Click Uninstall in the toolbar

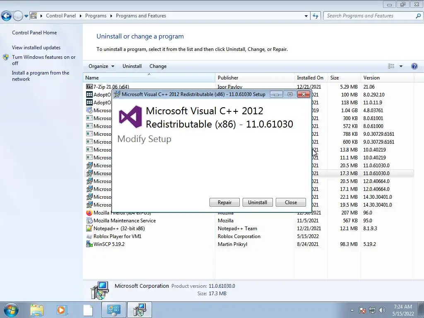(132, 66)
